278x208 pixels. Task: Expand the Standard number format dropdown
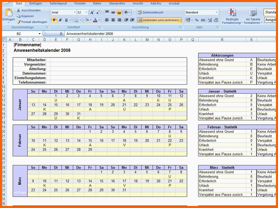216,12
